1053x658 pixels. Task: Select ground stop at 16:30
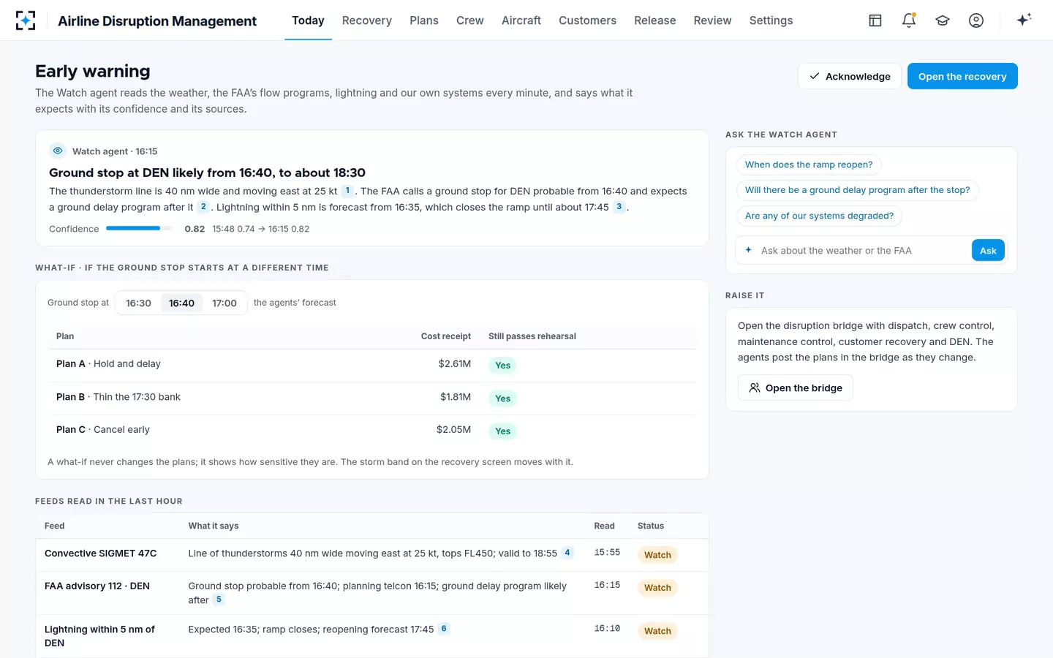tap(138, 303)
